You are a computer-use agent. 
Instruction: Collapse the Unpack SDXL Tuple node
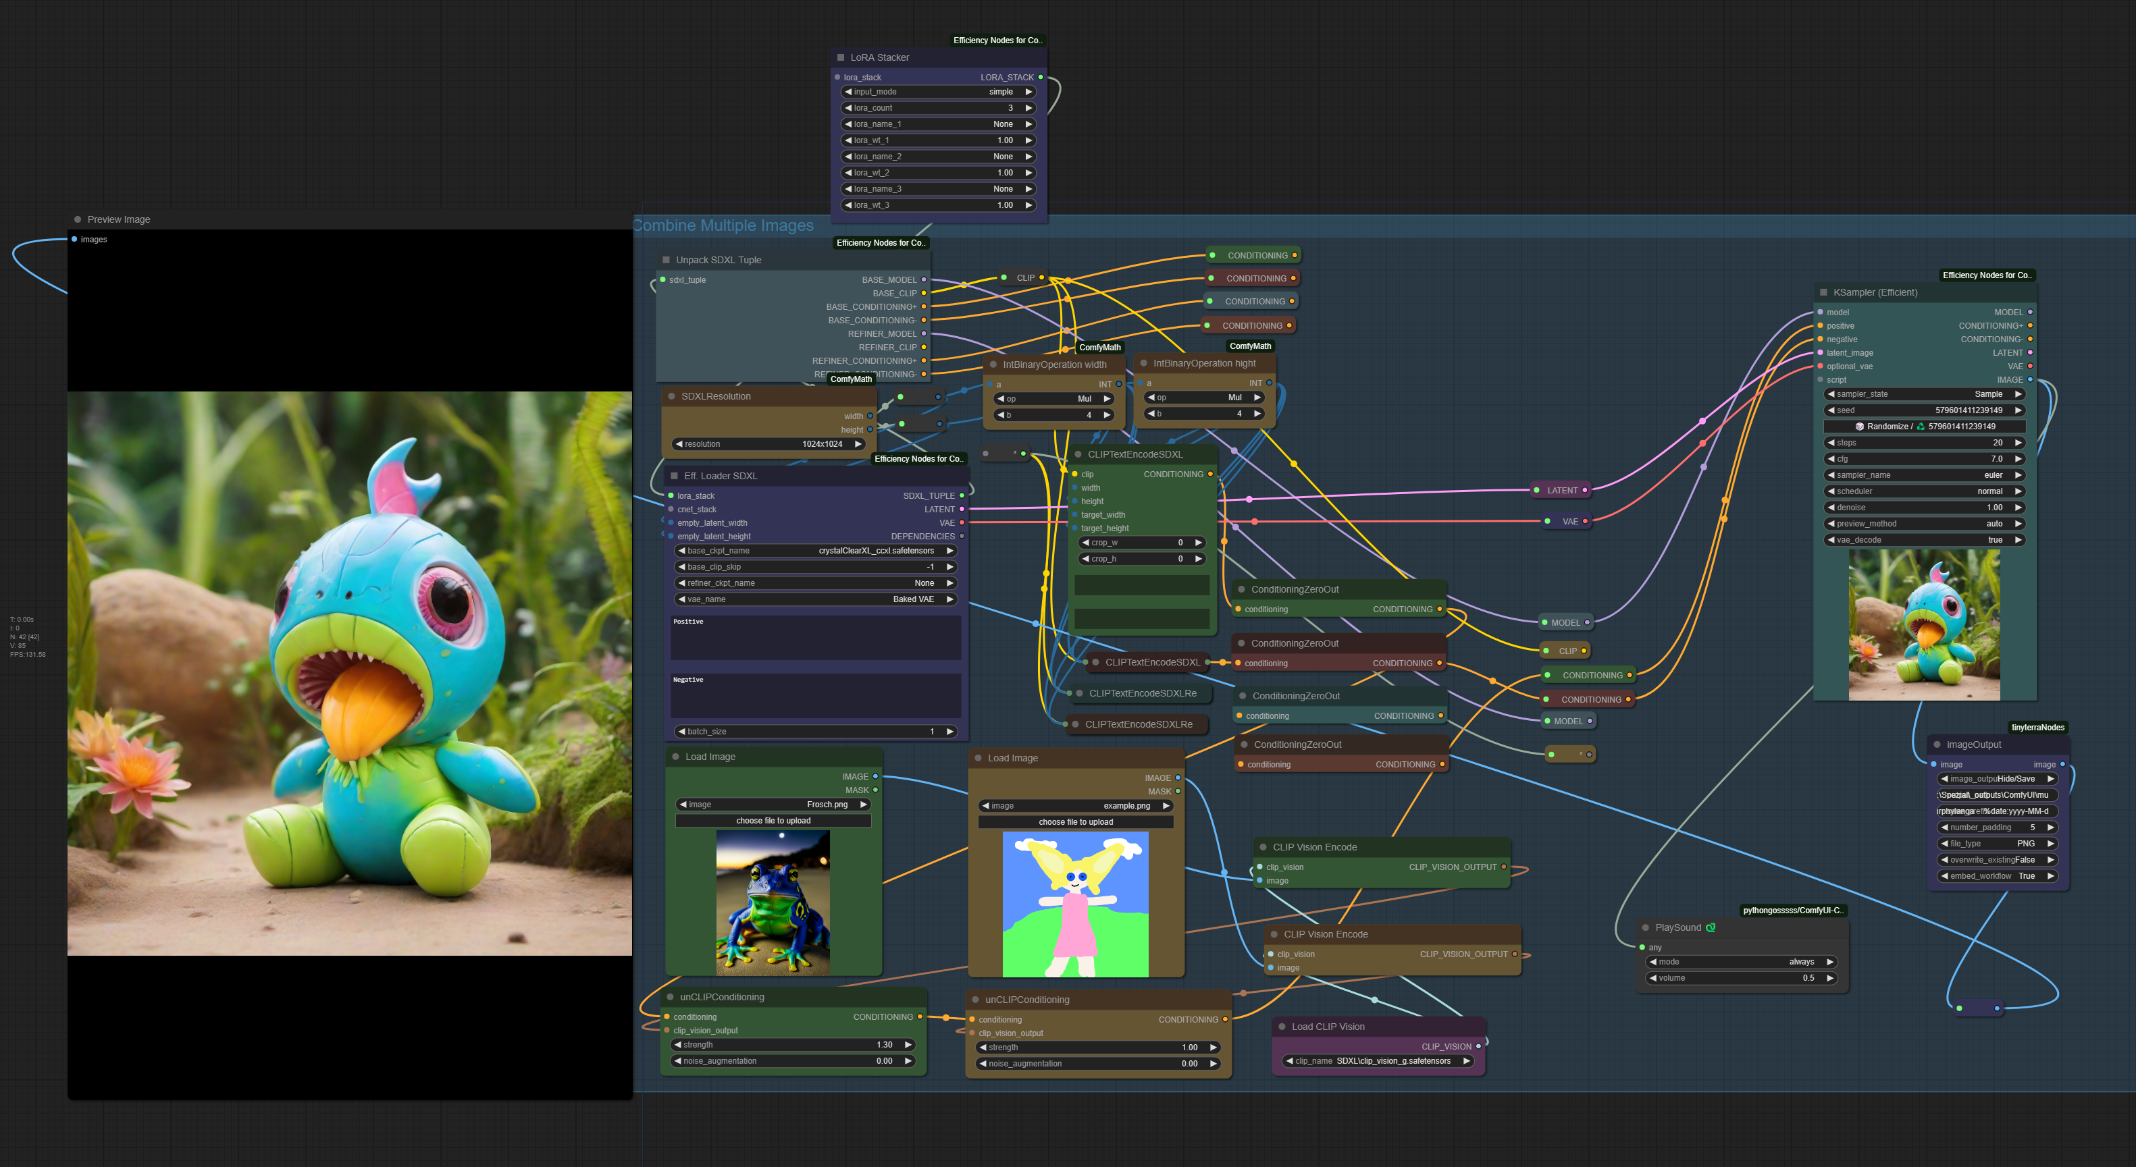click(666, 259)
